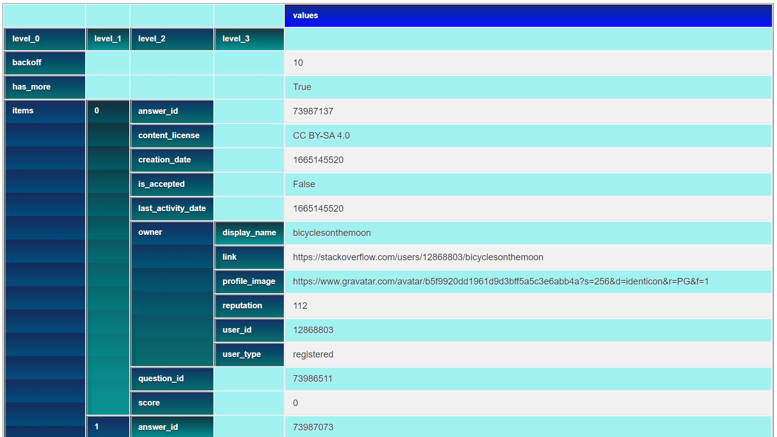Click the level_1 header cell
The width and height of the screenshot is (777, 437).
108,39
